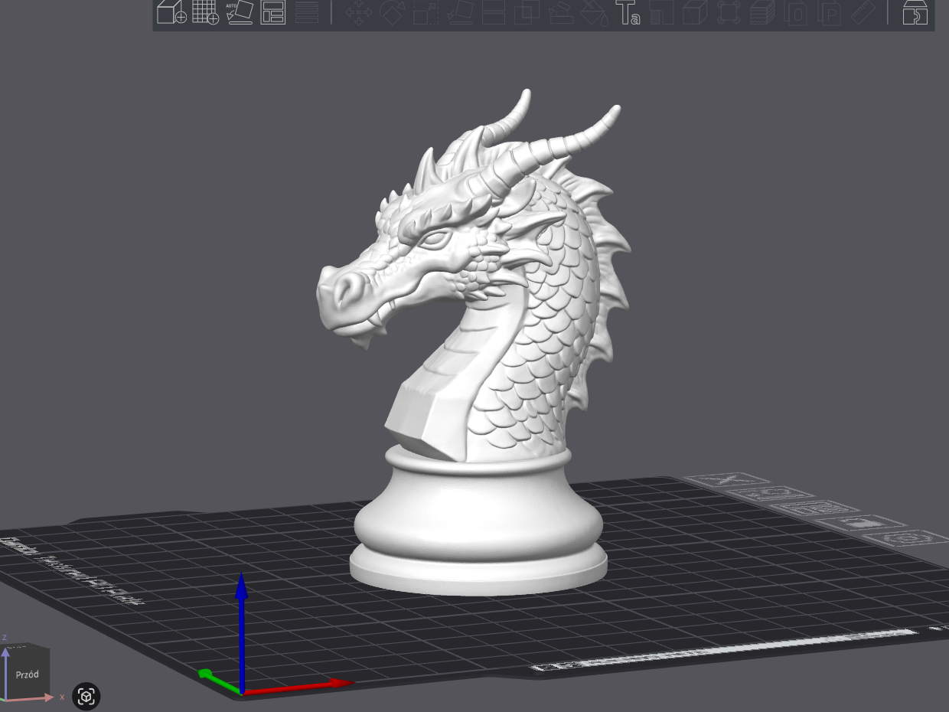Open the Mesh boolean tool
Viewport: 949px width, 712px height.
527,13
